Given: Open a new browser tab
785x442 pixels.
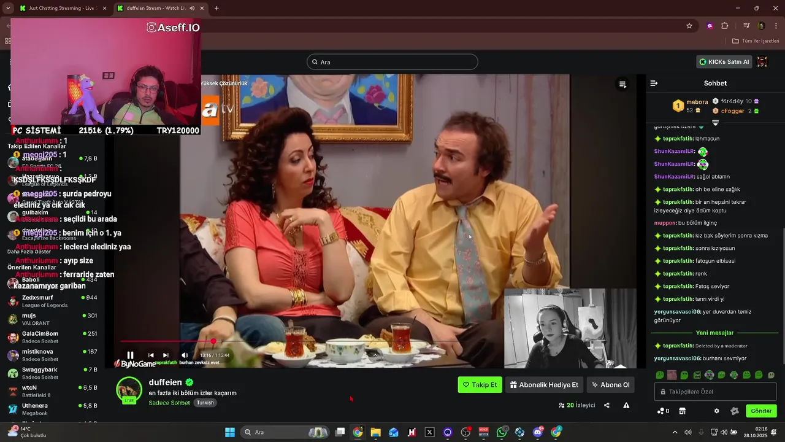Looking at the screenshot, I should [216, 8].
